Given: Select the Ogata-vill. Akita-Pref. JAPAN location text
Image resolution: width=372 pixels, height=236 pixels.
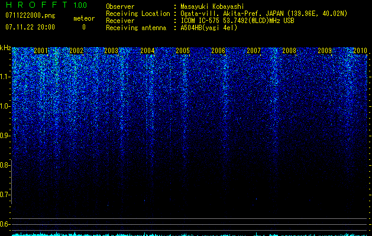Looking at the screenshot, I should [x=264, y=14].
